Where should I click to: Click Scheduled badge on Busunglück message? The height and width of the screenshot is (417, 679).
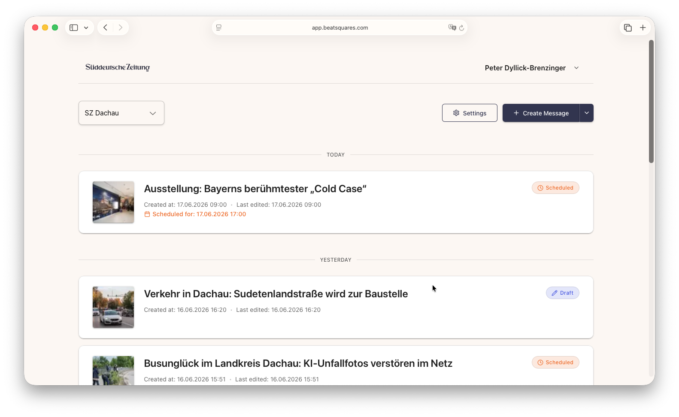tap(555, 363)
